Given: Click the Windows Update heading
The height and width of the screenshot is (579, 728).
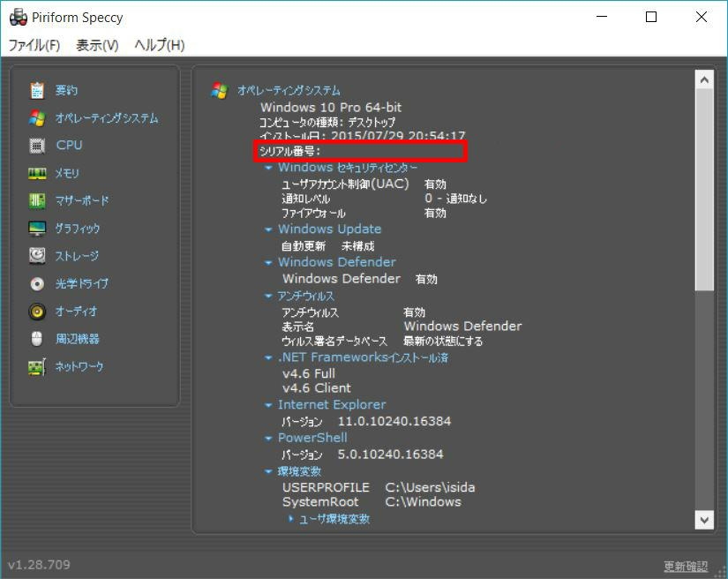Looking at the screenshot, I should pos(330,229).
